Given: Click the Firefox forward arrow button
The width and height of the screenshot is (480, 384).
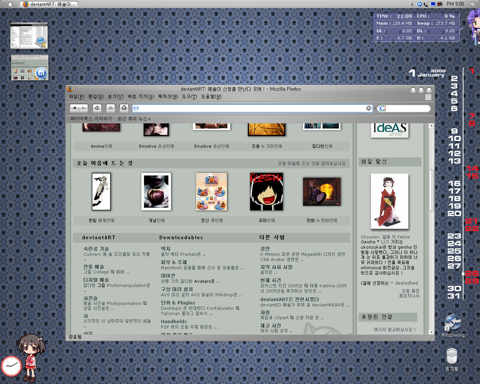Looking at the screenshot, I should click(x=84, y=108).
